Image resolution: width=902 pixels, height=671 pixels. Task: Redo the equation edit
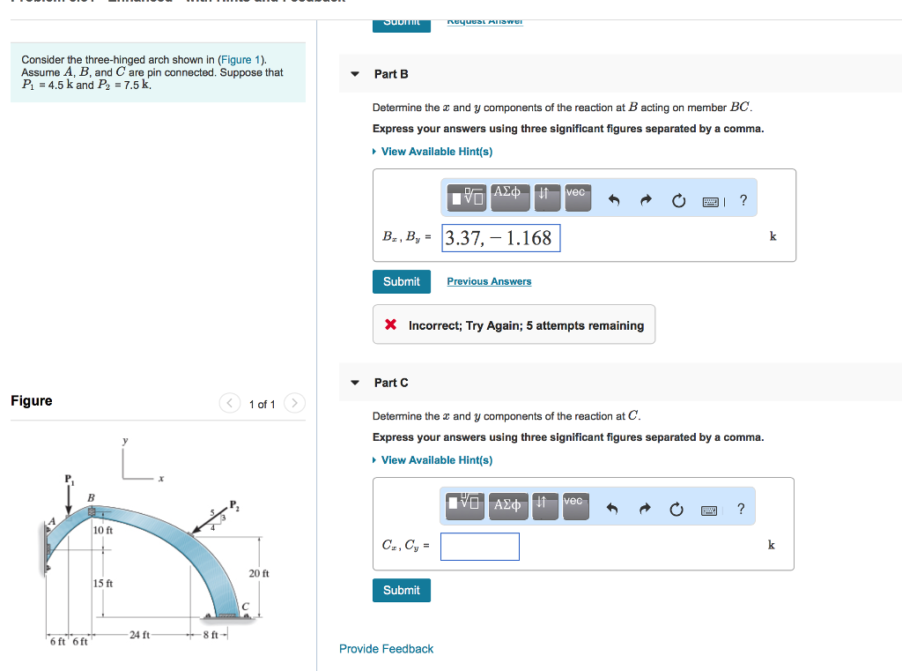pyautogui.click(x=646, y=200)
